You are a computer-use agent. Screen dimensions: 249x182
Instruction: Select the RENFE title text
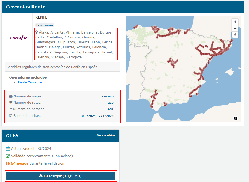(x=41, y=17)
